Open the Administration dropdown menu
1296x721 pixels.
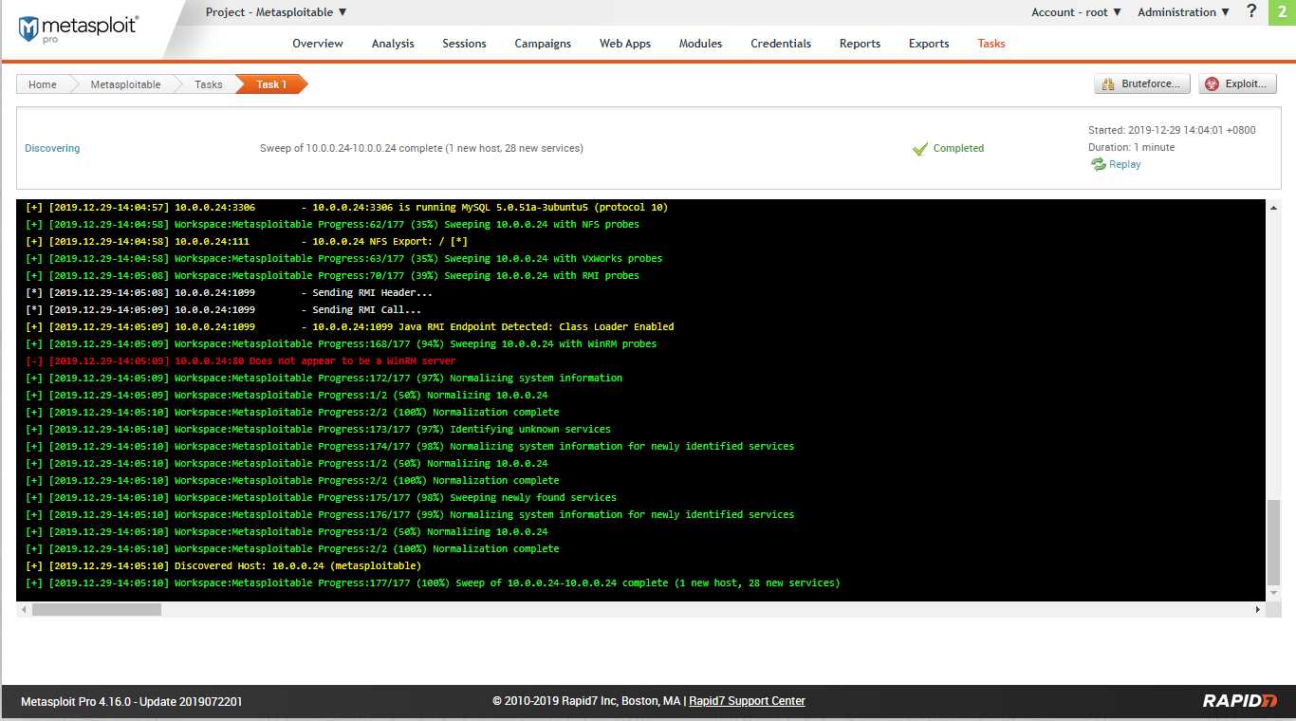click(1183, 12)
